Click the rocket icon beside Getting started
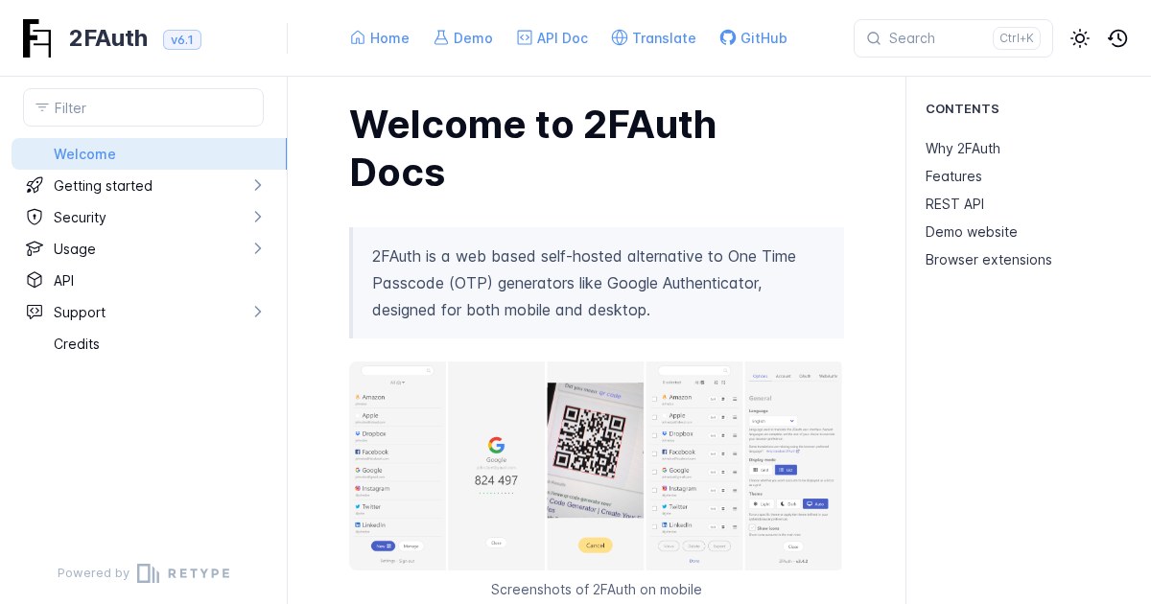 coord(35,185)
